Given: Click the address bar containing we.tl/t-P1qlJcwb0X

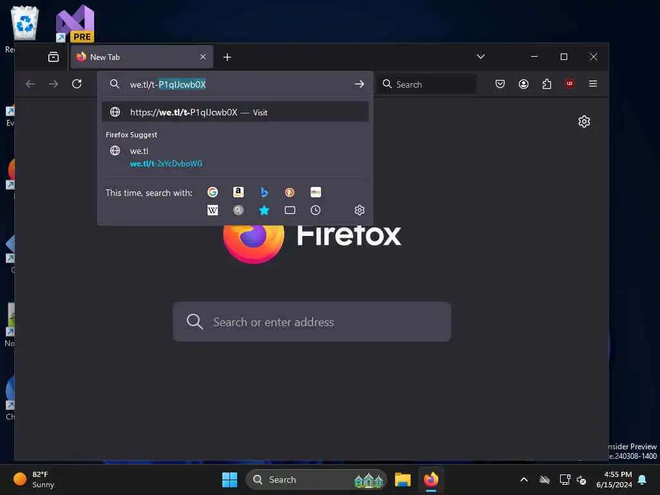Looking at the screenshot, I should 236,84.
